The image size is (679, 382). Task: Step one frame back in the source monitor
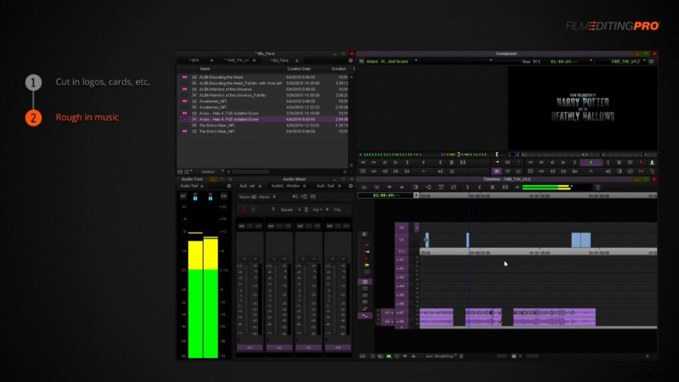(x=384, y=162)
